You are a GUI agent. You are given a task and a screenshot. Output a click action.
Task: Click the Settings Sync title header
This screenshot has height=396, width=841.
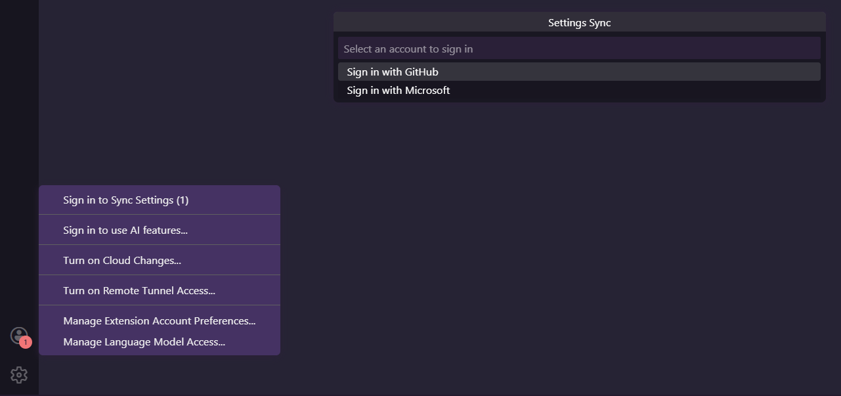(579, 23)
